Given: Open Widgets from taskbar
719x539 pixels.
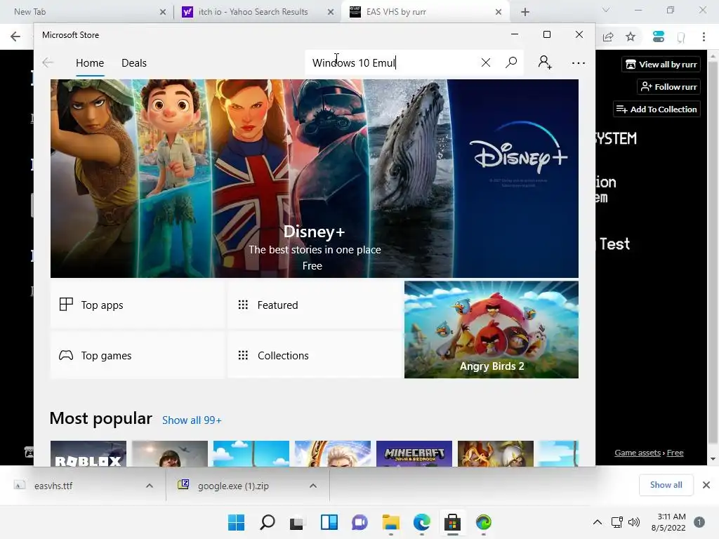Looking at the screenshot, I should click(x=329, y=522).
